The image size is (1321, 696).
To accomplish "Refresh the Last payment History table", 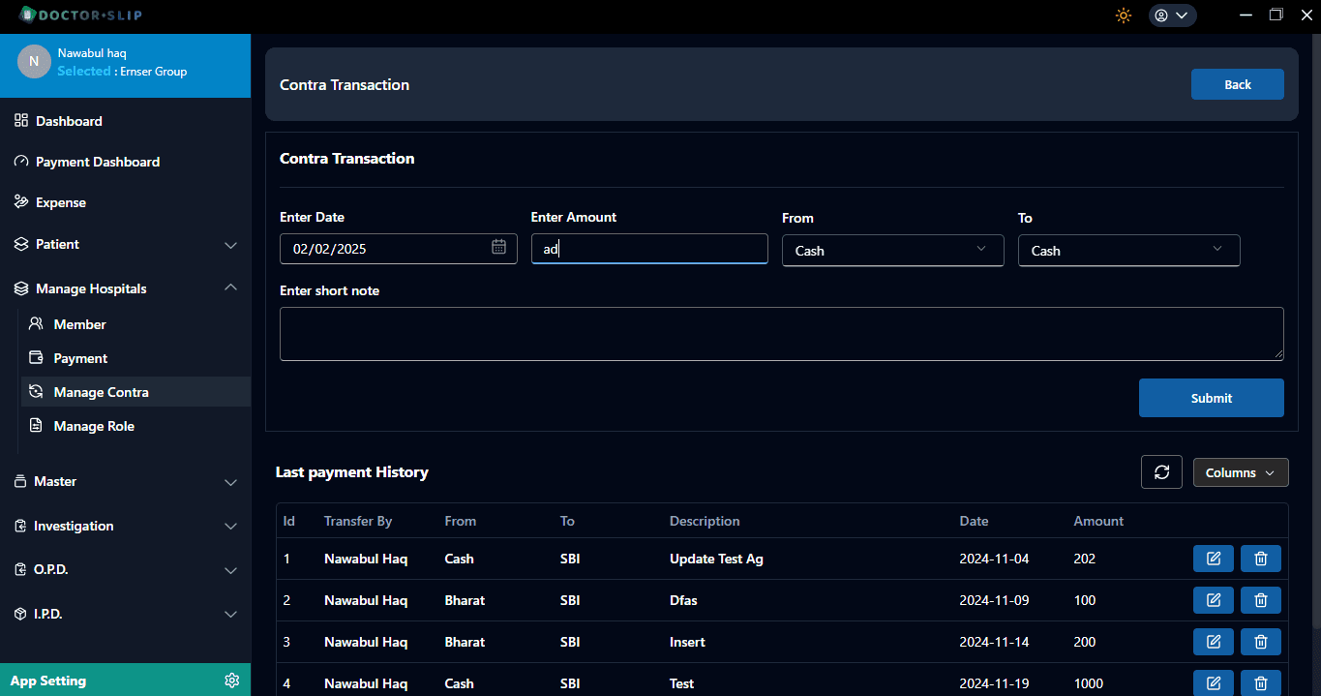I will (1161, 472).
